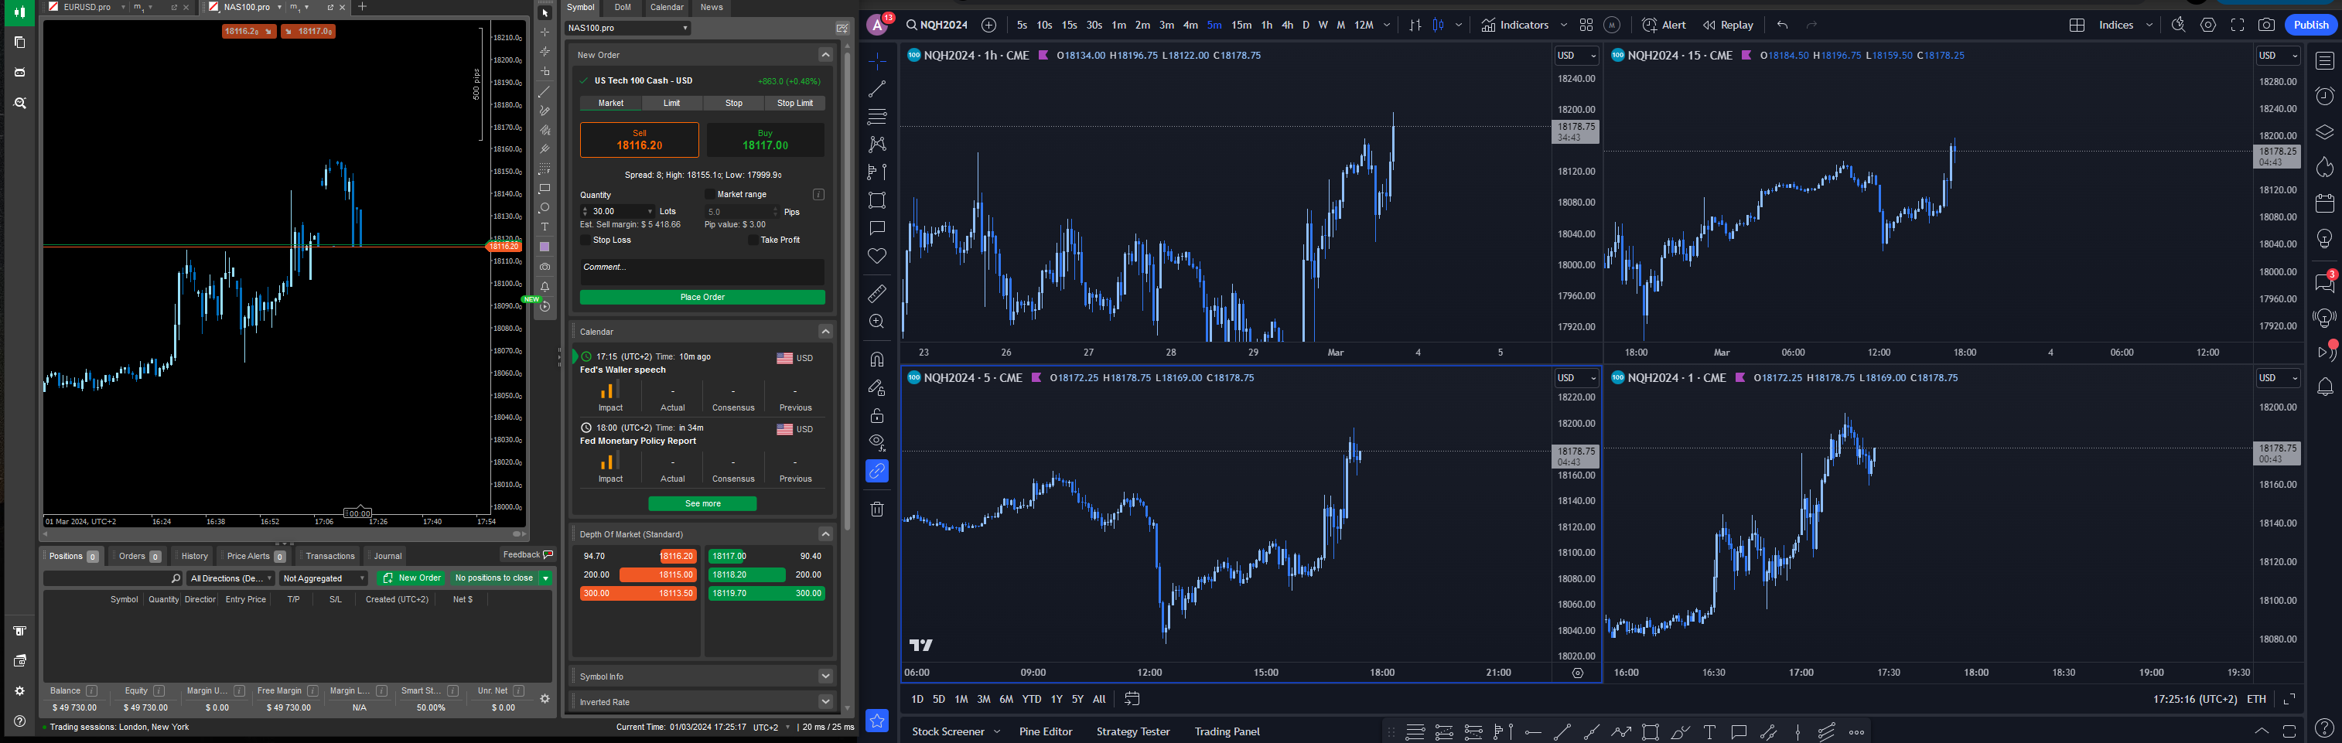Expand the Inverted Rate panel

click(x=825, y=701)
